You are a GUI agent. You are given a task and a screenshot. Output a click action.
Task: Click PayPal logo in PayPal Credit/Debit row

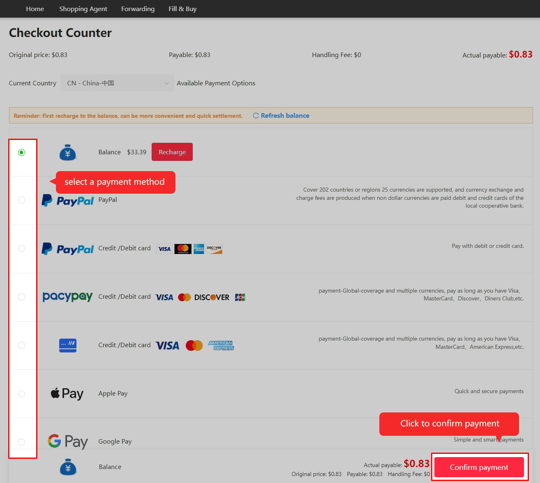click(x=68, y=249)
